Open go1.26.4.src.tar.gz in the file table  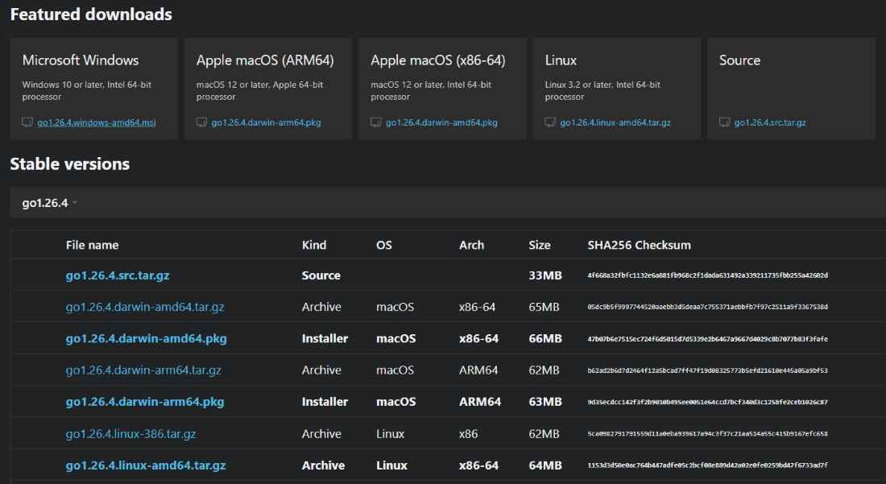click(118, 275)
